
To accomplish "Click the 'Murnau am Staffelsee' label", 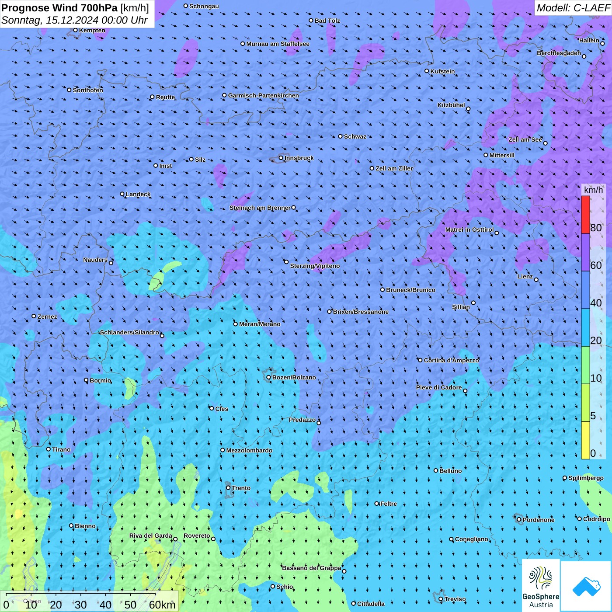I will pos(278,44).
